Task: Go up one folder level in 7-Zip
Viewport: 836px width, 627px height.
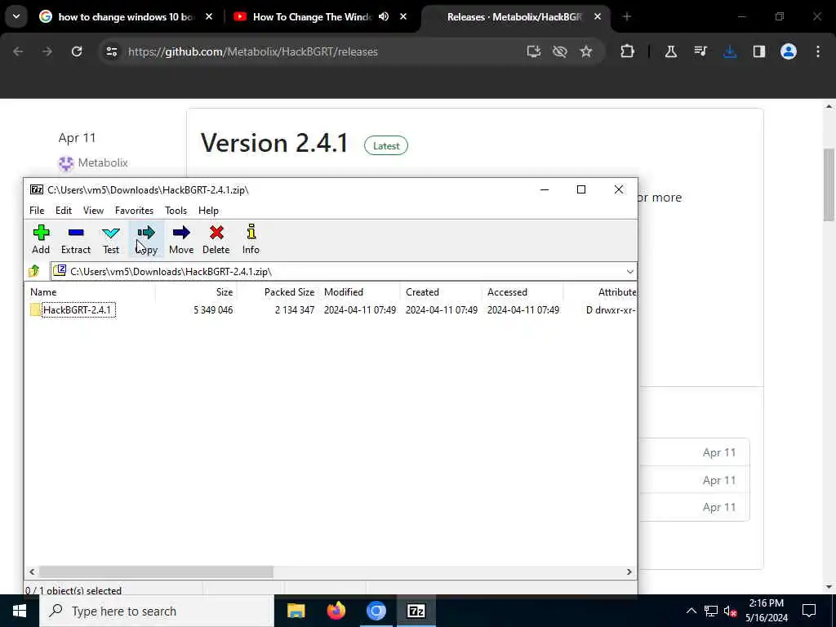Action: (34, 271)
